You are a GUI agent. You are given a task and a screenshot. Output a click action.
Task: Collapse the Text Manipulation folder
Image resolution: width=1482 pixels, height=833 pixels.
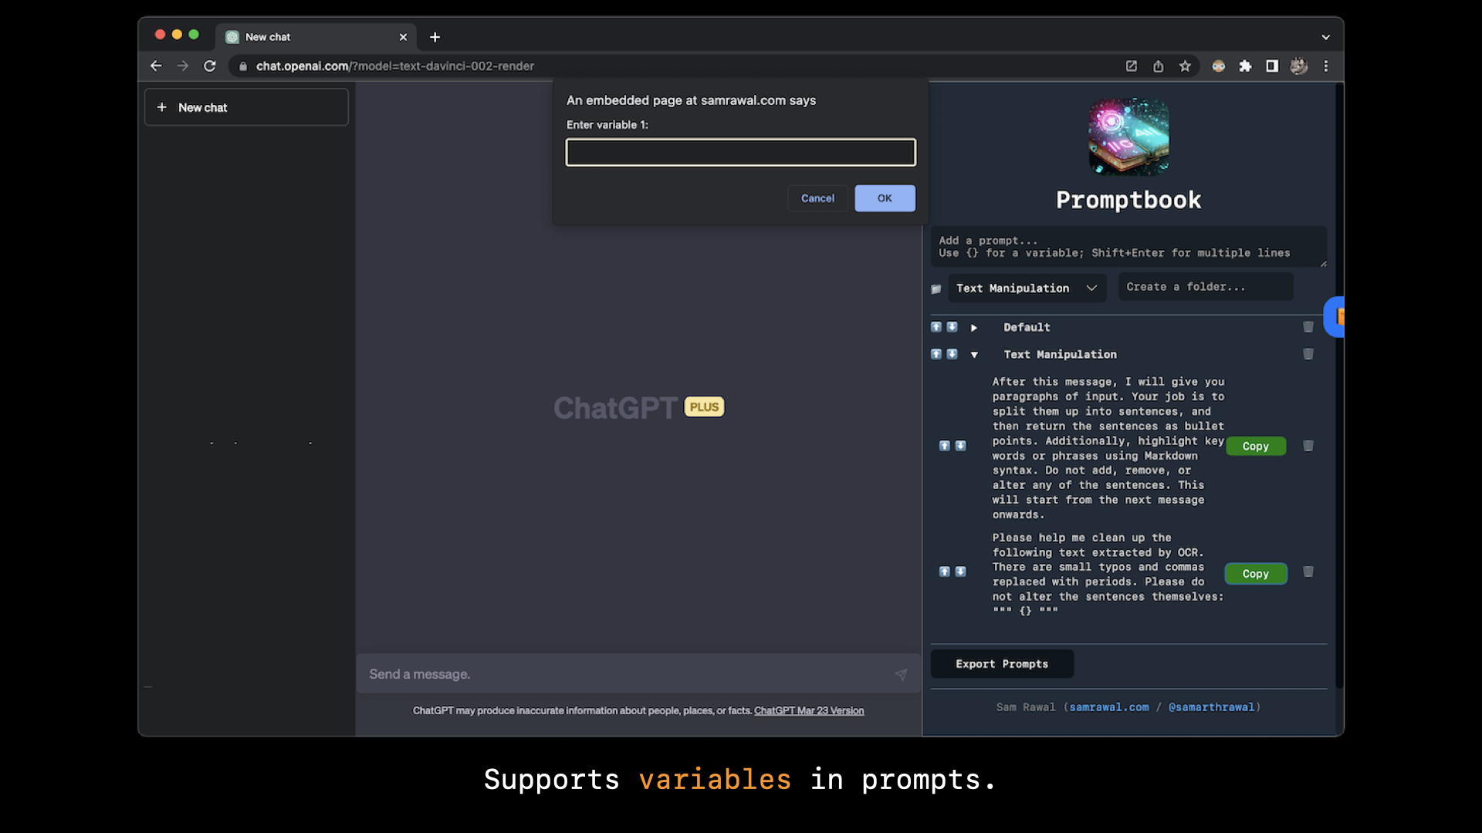pyautogui.click(x=974, y=355)
